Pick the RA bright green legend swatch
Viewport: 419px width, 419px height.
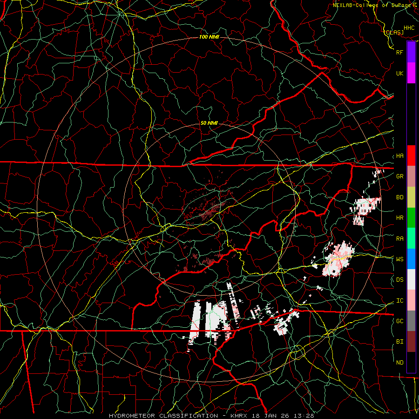click(x=411, y=238)
